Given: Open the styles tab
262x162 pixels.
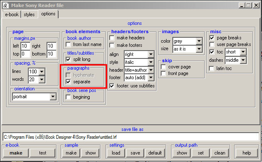Looking at the screenshot, I should coord(29,15).
